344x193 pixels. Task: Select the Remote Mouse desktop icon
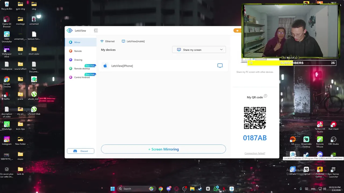320,142
